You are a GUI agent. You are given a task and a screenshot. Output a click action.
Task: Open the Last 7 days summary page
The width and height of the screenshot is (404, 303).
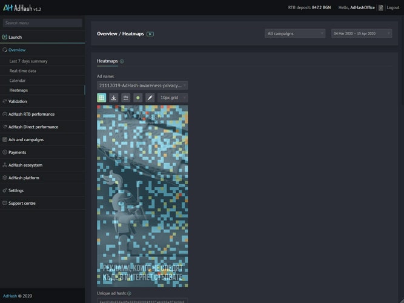tap(28, 61)
